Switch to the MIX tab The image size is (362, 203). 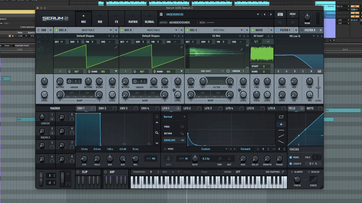pos(100,19)
